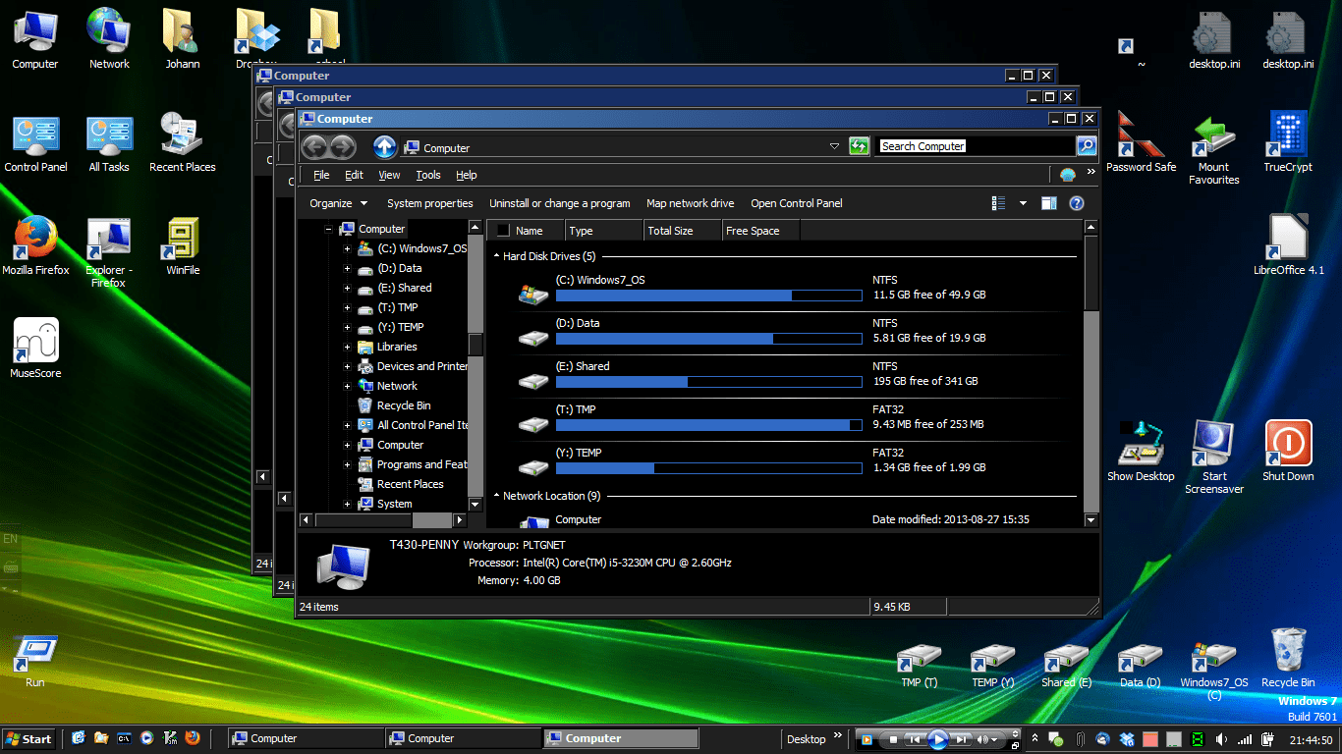The width and height of the screenshot is (1342, 754).
Task: Toggle the preview pane in Explorer's toolbar
Action: point(1047,203)
